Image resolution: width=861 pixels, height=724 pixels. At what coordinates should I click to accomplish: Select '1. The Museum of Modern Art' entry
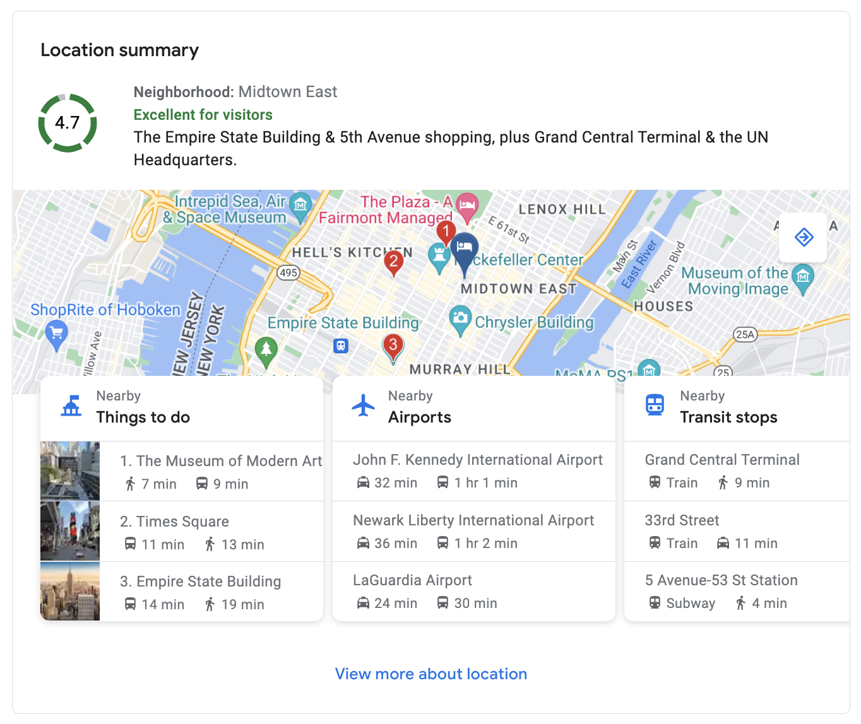click(x=182, y=471)
